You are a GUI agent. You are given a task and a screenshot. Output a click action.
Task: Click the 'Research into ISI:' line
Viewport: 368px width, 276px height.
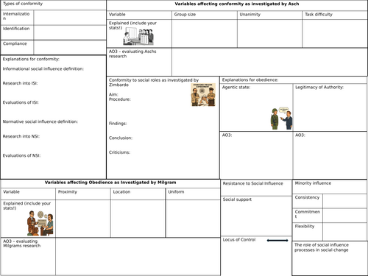pos(20,83)
